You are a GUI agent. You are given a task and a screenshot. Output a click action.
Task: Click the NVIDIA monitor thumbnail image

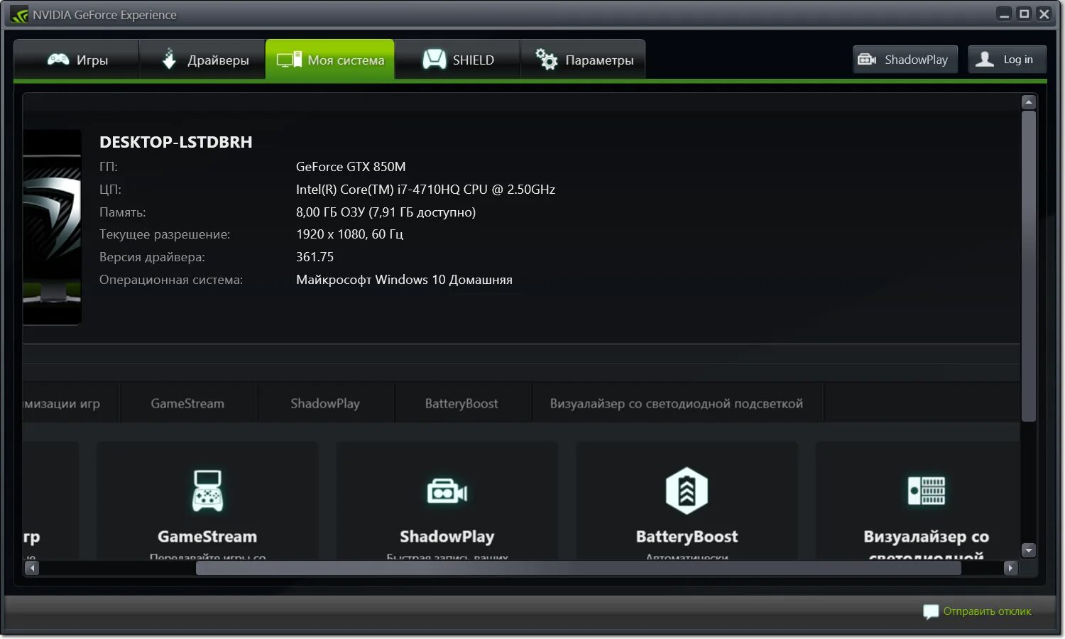click(x=52, y=227)
